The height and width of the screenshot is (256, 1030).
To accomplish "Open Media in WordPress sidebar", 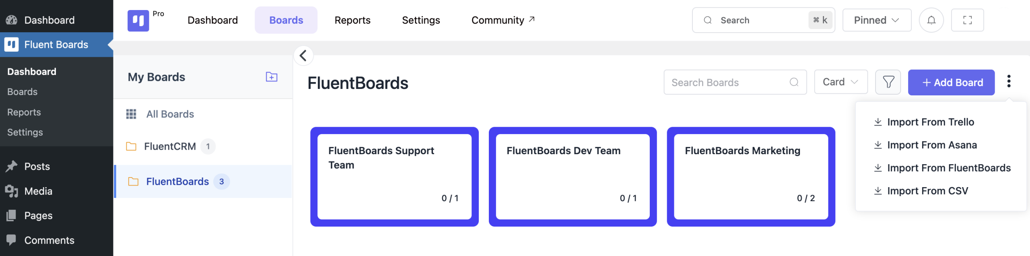I will point(56,191).
